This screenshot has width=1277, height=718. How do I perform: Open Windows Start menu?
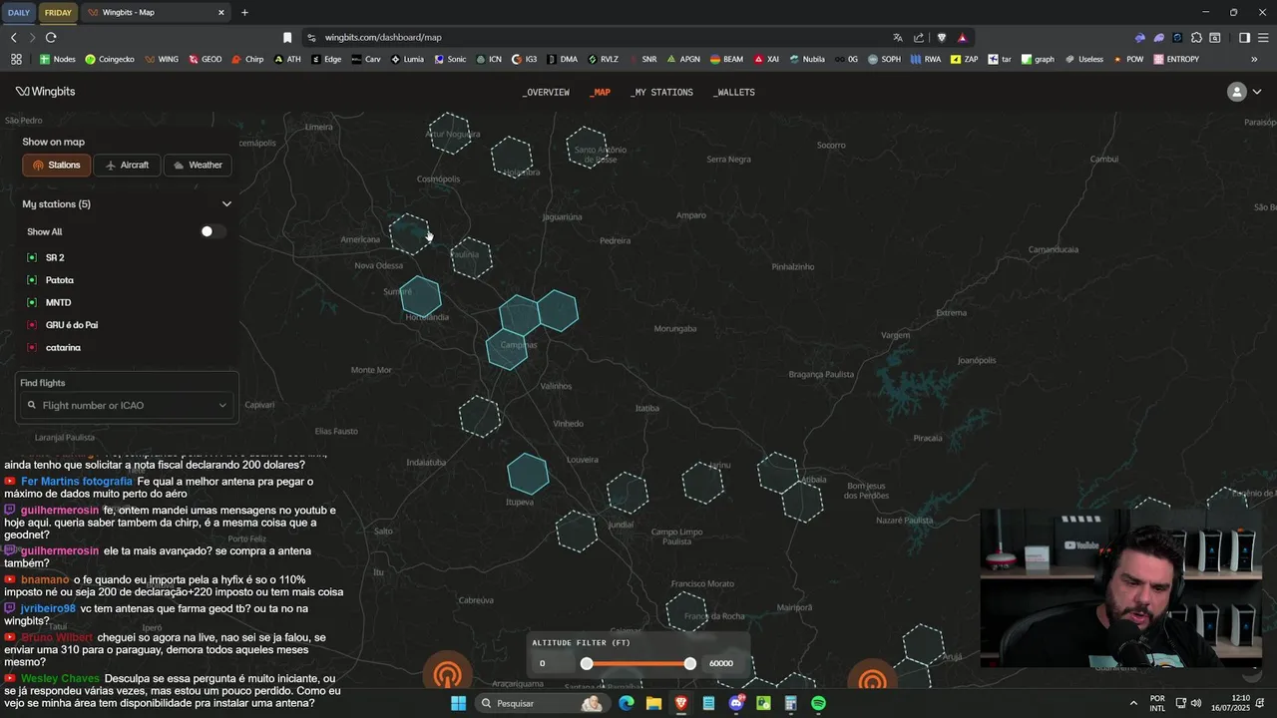(x=458, y=703)
